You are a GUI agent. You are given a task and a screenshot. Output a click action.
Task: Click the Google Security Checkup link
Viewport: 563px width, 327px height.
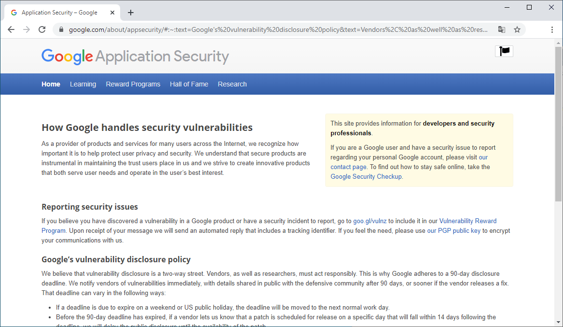pyautogui.click(x=366, y=176)
